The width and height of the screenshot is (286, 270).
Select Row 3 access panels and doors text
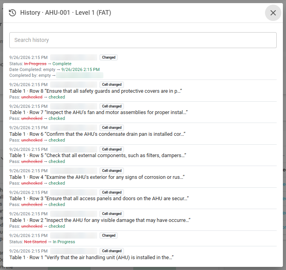(99, 198)
